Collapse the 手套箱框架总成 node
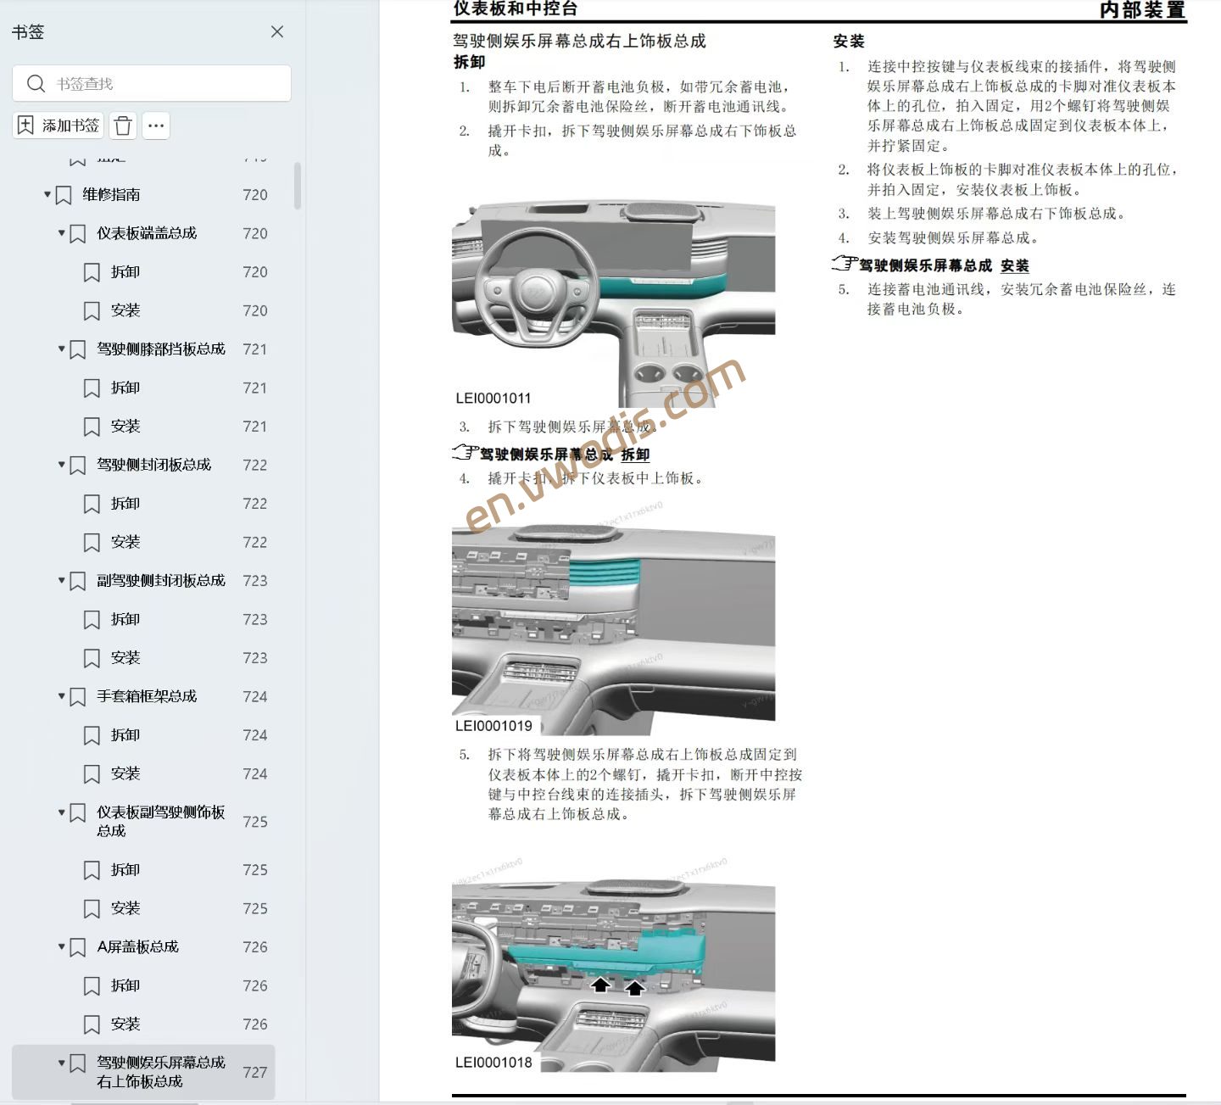 61,695
